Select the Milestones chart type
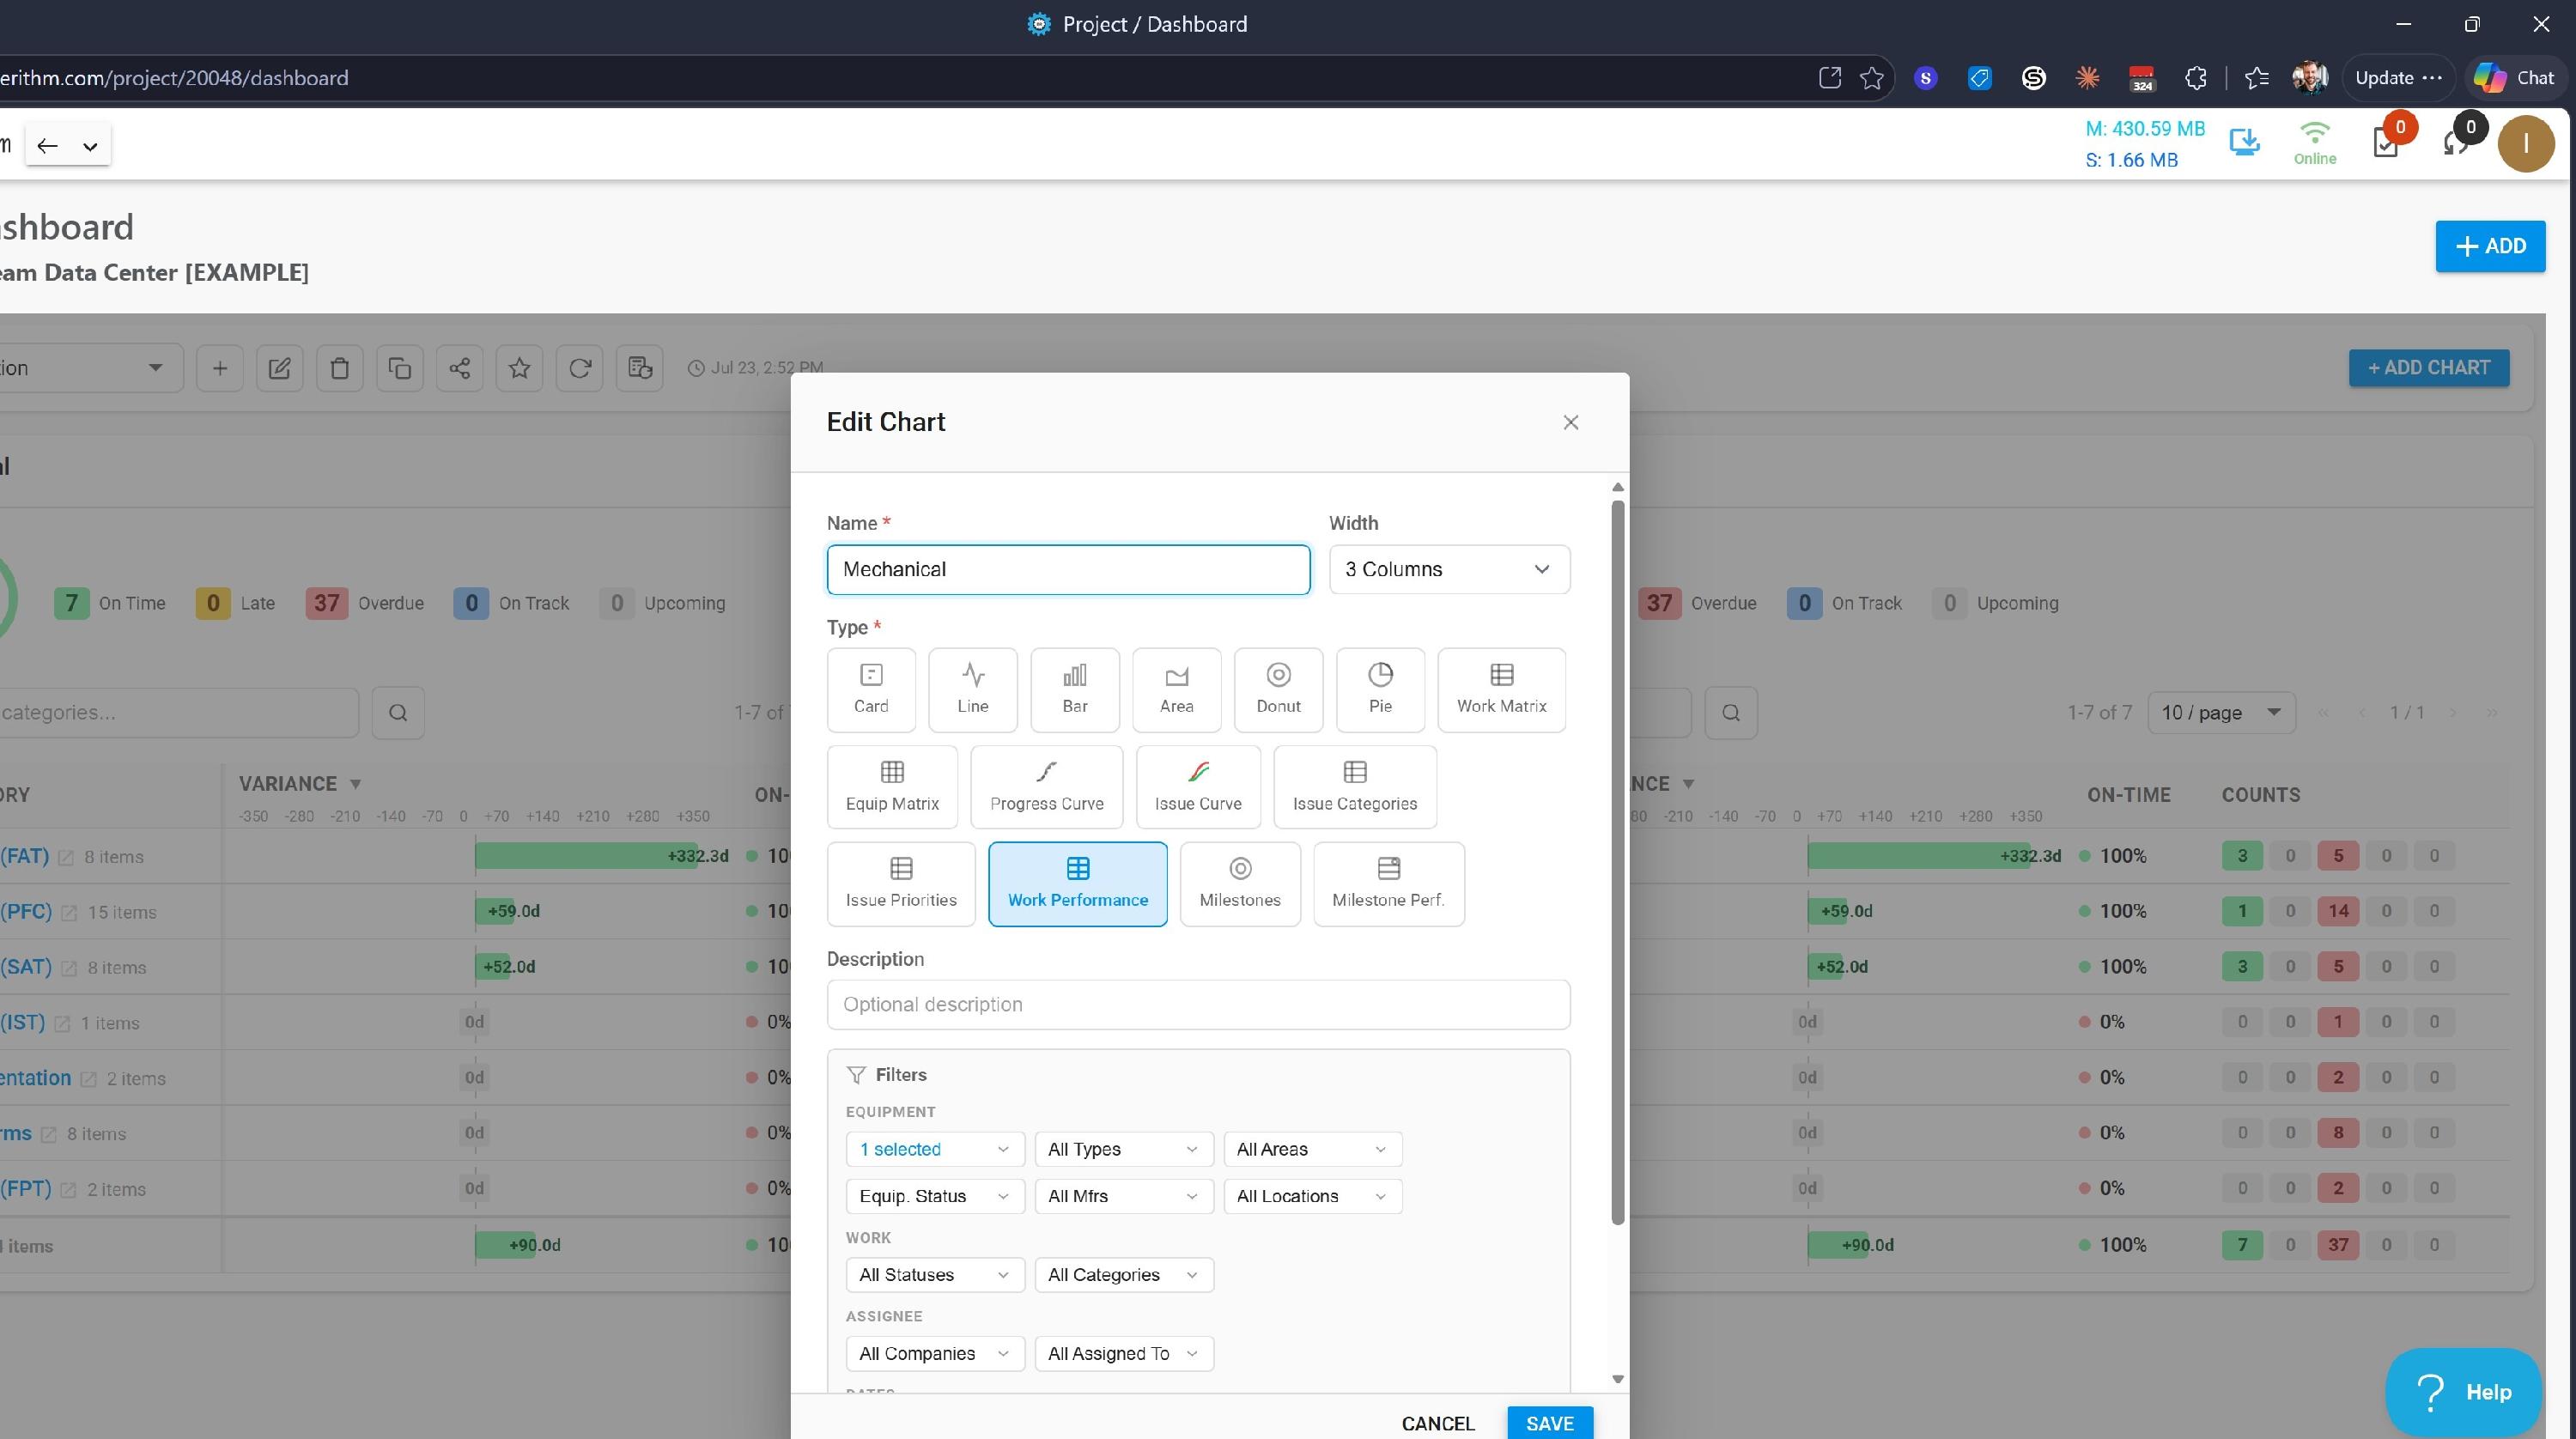Viewport: 2576px width, 1439px height. [x=1240, y=884]
